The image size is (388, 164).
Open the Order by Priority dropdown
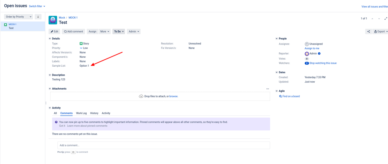pos(19,17)
